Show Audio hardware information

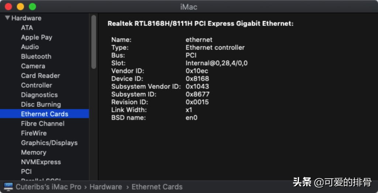tap(30, 47)
